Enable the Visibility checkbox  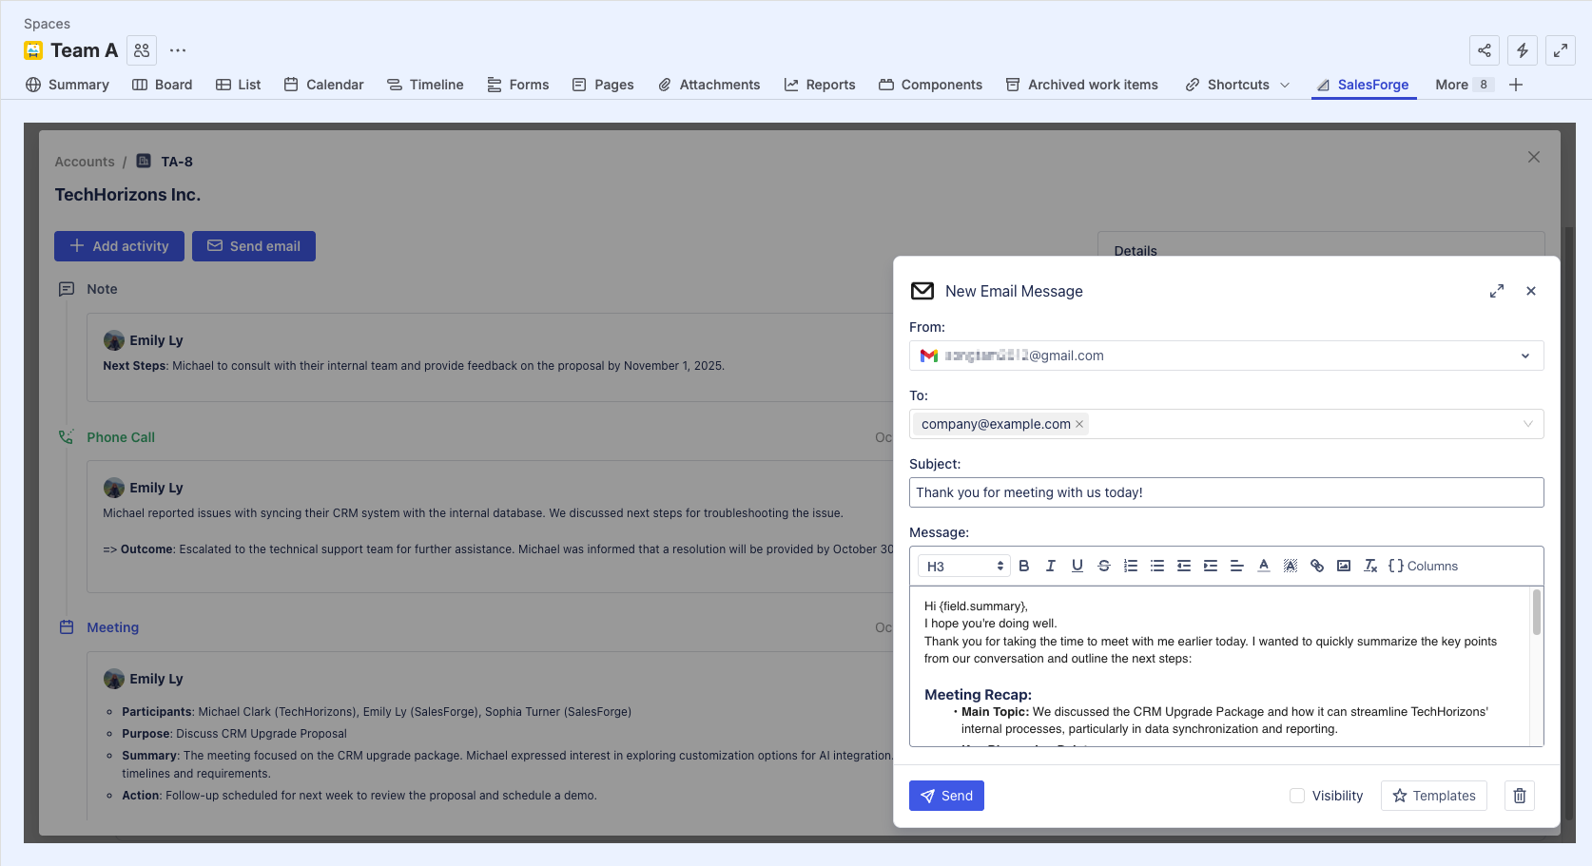pyautogui.click(x=1297, y=796)
